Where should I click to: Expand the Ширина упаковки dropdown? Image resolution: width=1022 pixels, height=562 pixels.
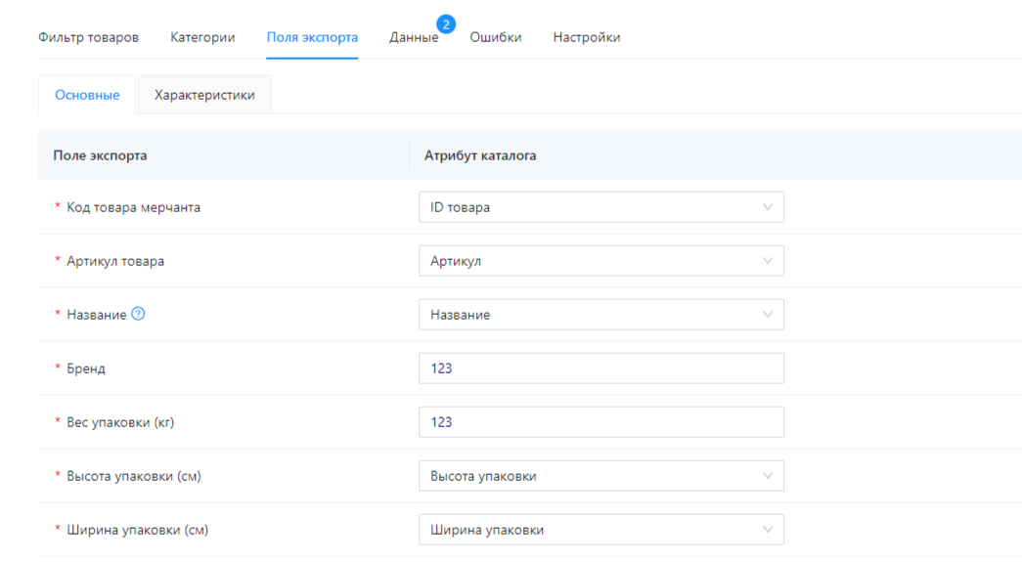(600, 530)
